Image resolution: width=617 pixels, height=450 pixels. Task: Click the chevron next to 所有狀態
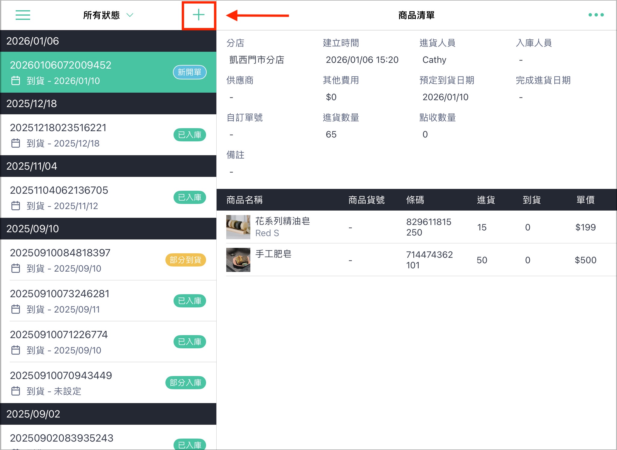(x=130, y=15)
